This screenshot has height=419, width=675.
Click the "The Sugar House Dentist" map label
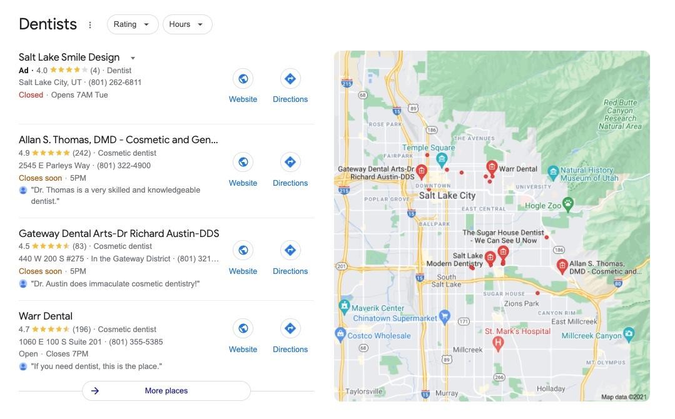(503, 236)
